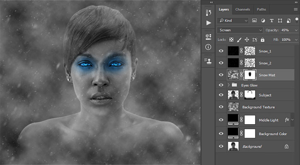300x165 pixels.
Task: Hide the Background Color layer
Action: click(221, 134)
